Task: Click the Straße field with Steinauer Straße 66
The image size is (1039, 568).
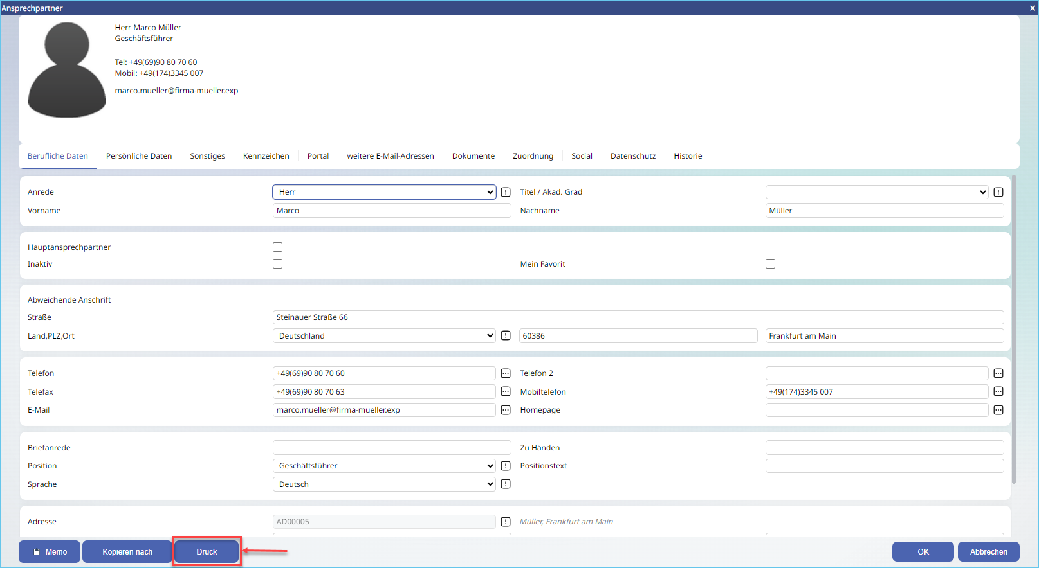Action: [x=638, y=317]
